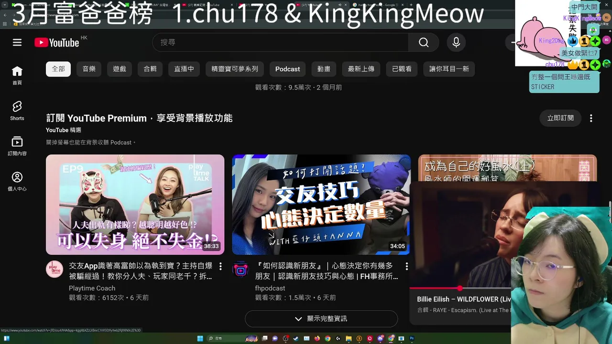612x344 pixels.
Task: Open Playtime Coach channel name link
Action: click(92, 288)
